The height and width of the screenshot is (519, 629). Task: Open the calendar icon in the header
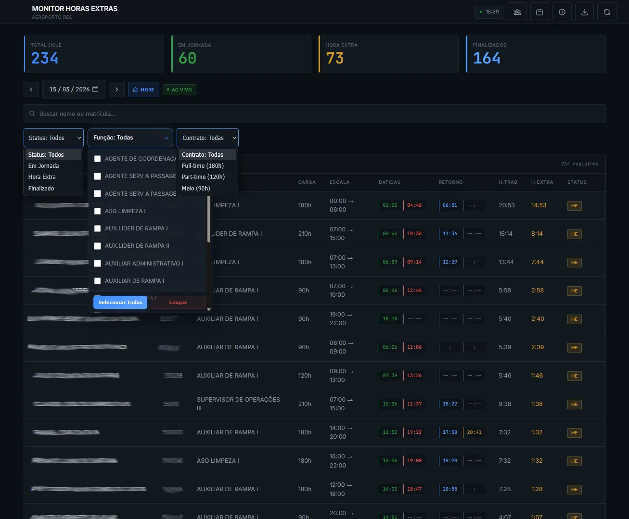point(539,12)
